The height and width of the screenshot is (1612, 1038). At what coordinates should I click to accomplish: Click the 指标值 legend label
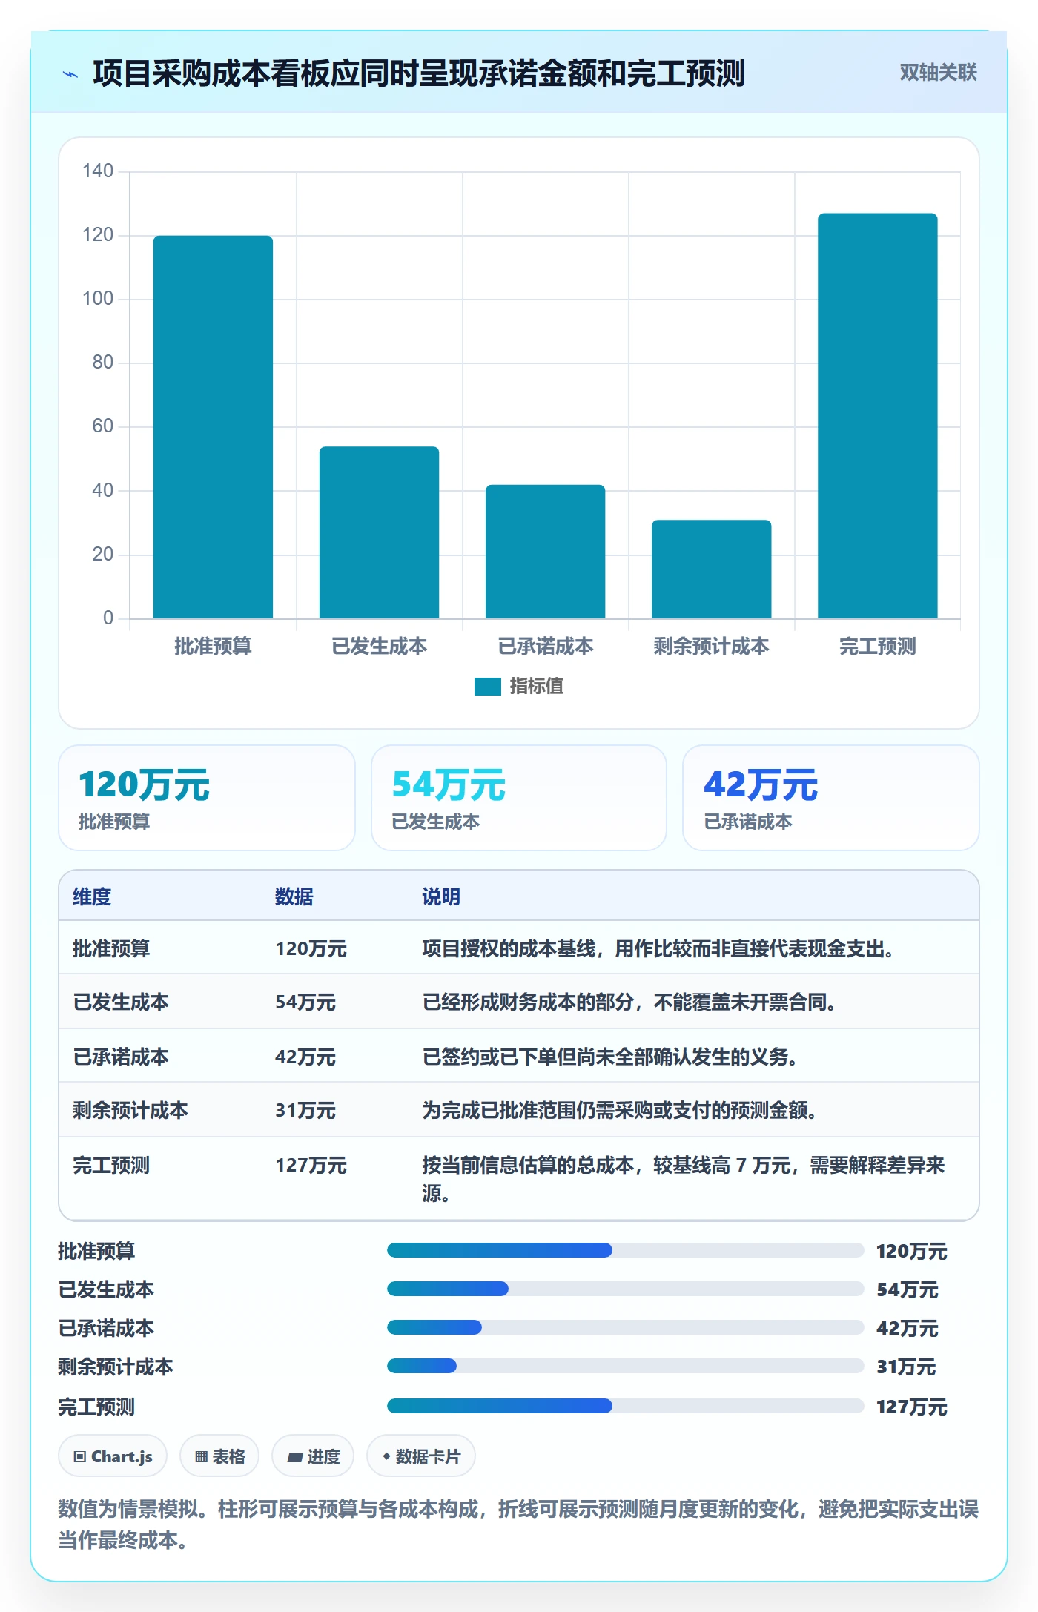pos(536,687)
